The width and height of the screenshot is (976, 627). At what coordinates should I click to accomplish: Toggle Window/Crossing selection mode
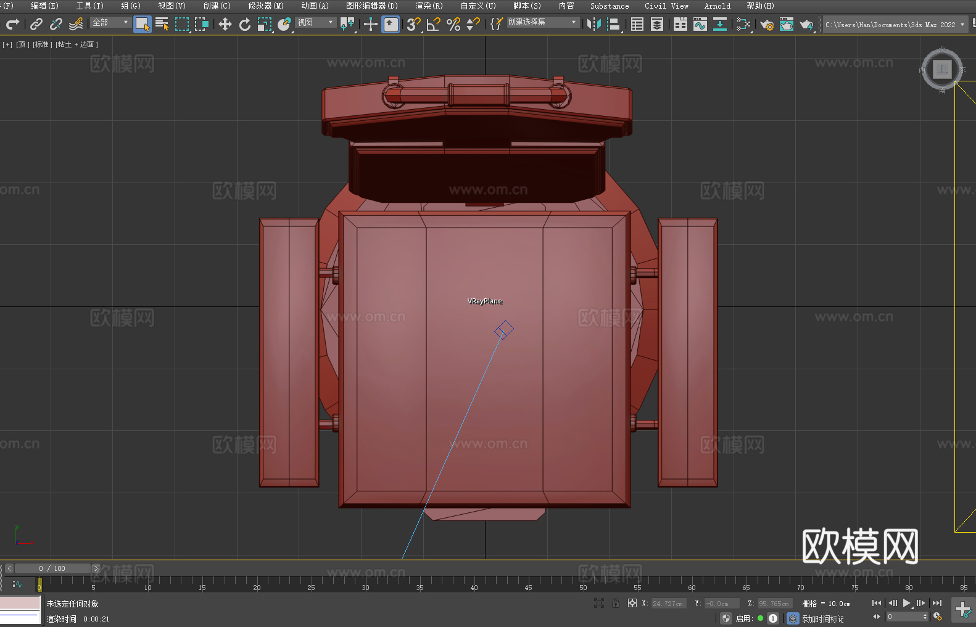(x=202, y=24)
